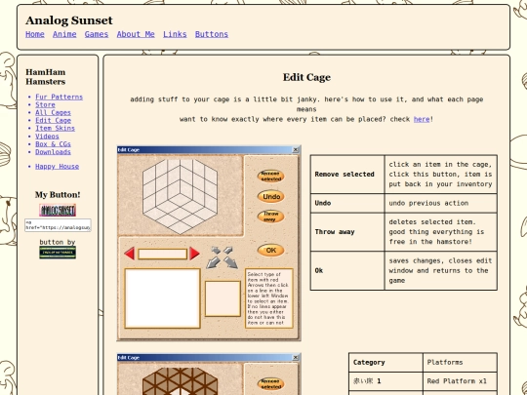Click the large lower-right gray arrow
This screenshot has width=527, height=395.
pyautogui.click(x=230, y=262)
